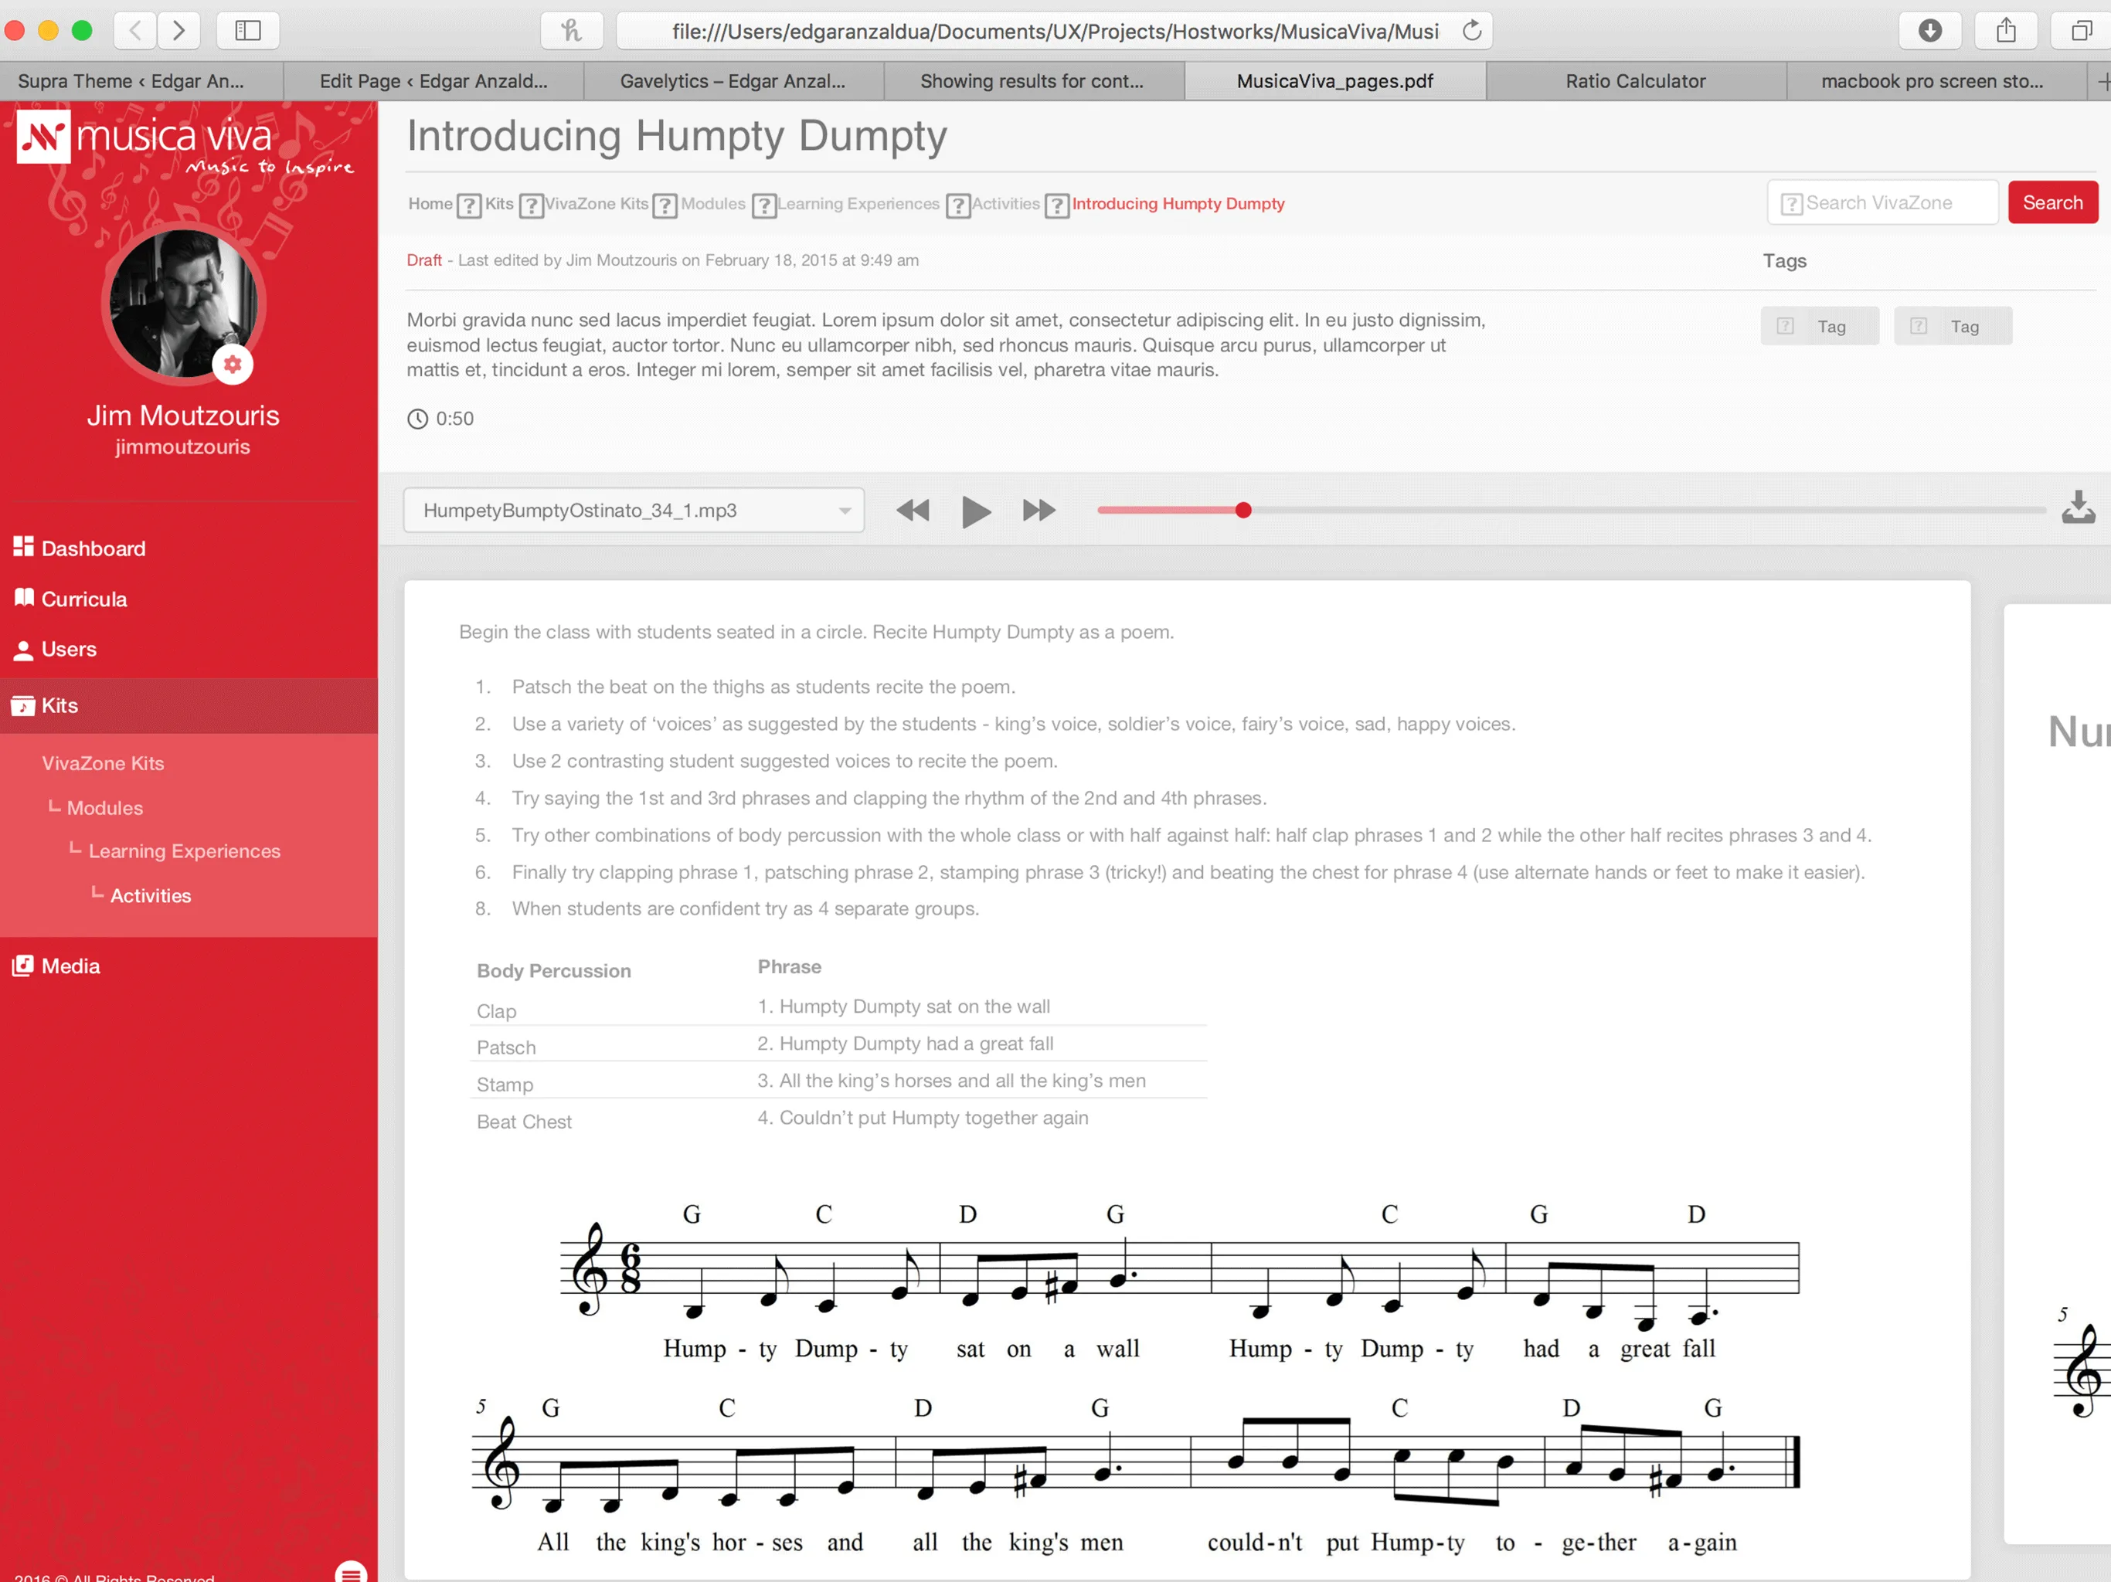Switch to the Ratio Calculator tab

tap(1635, 81)
